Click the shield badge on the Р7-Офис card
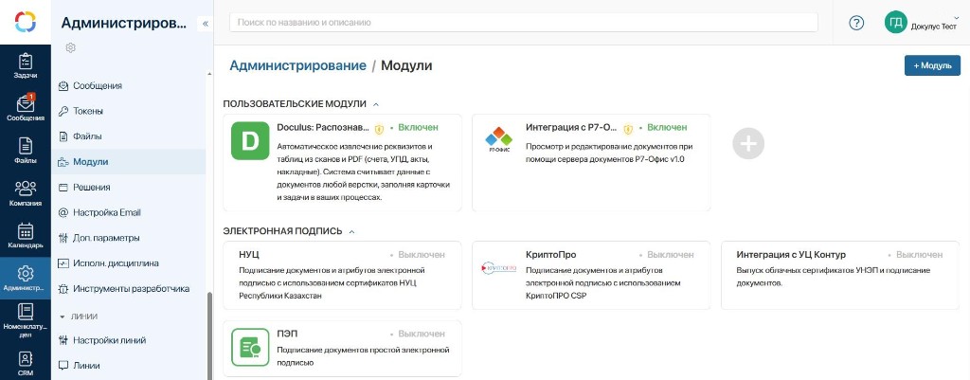The width and height of the screenshot is (970, 380). point(628,129)
